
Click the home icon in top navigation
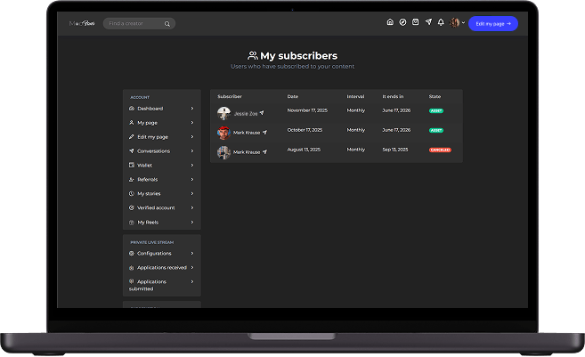click(390, 22)
